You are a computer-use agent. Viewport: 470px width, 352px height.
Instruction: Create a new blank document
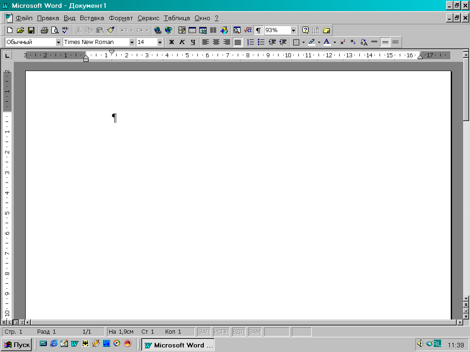point(10,30)
